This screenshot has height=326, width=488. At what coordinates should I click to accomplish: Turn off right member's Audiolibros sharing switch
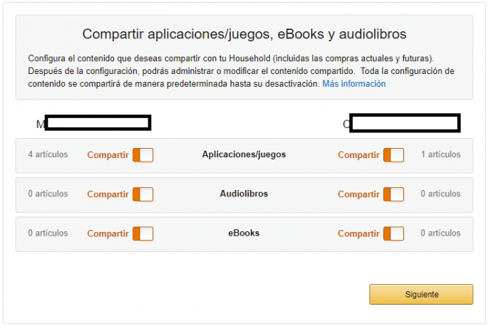click(x=393, y=194)
